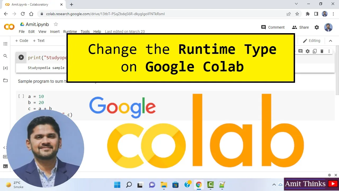Open the cell's editor settings gear
The width and height of the screenshot is (339, 191).
(x=307, y=51)
